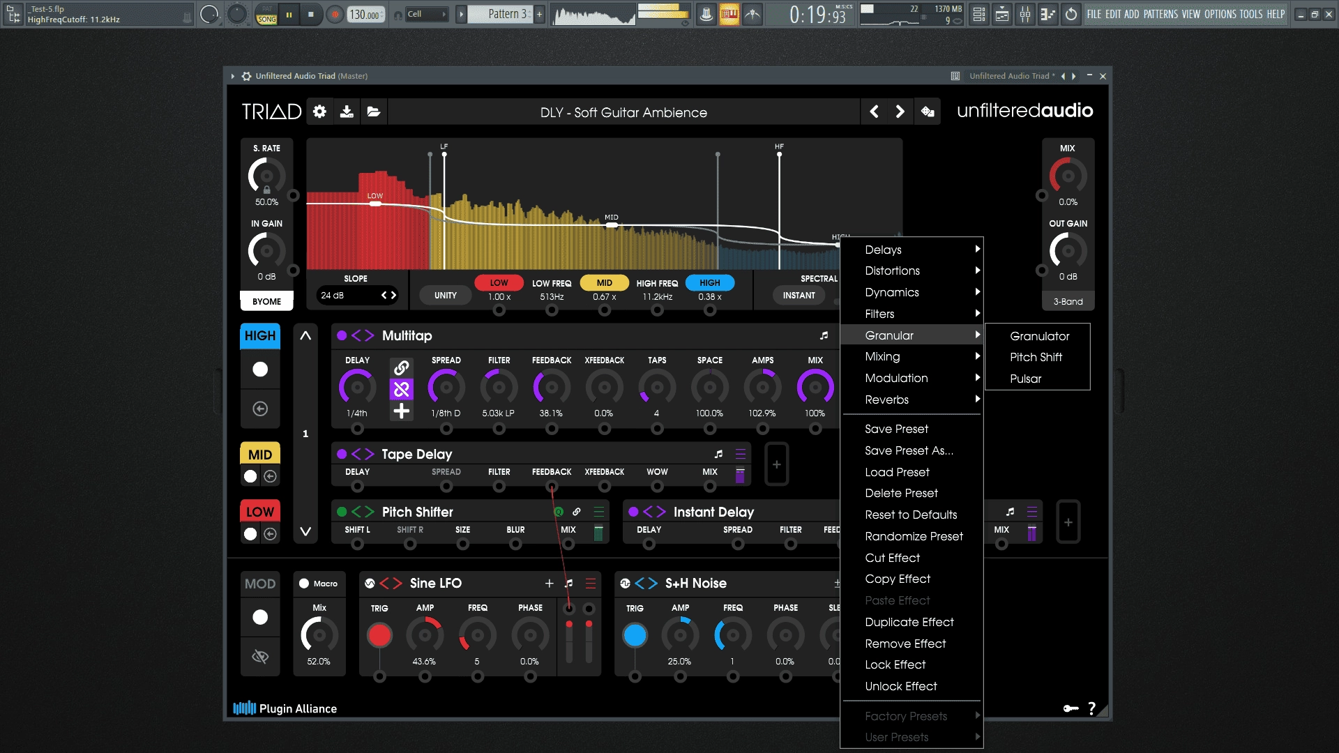Expand the Distortions submenu

(911, 271)
